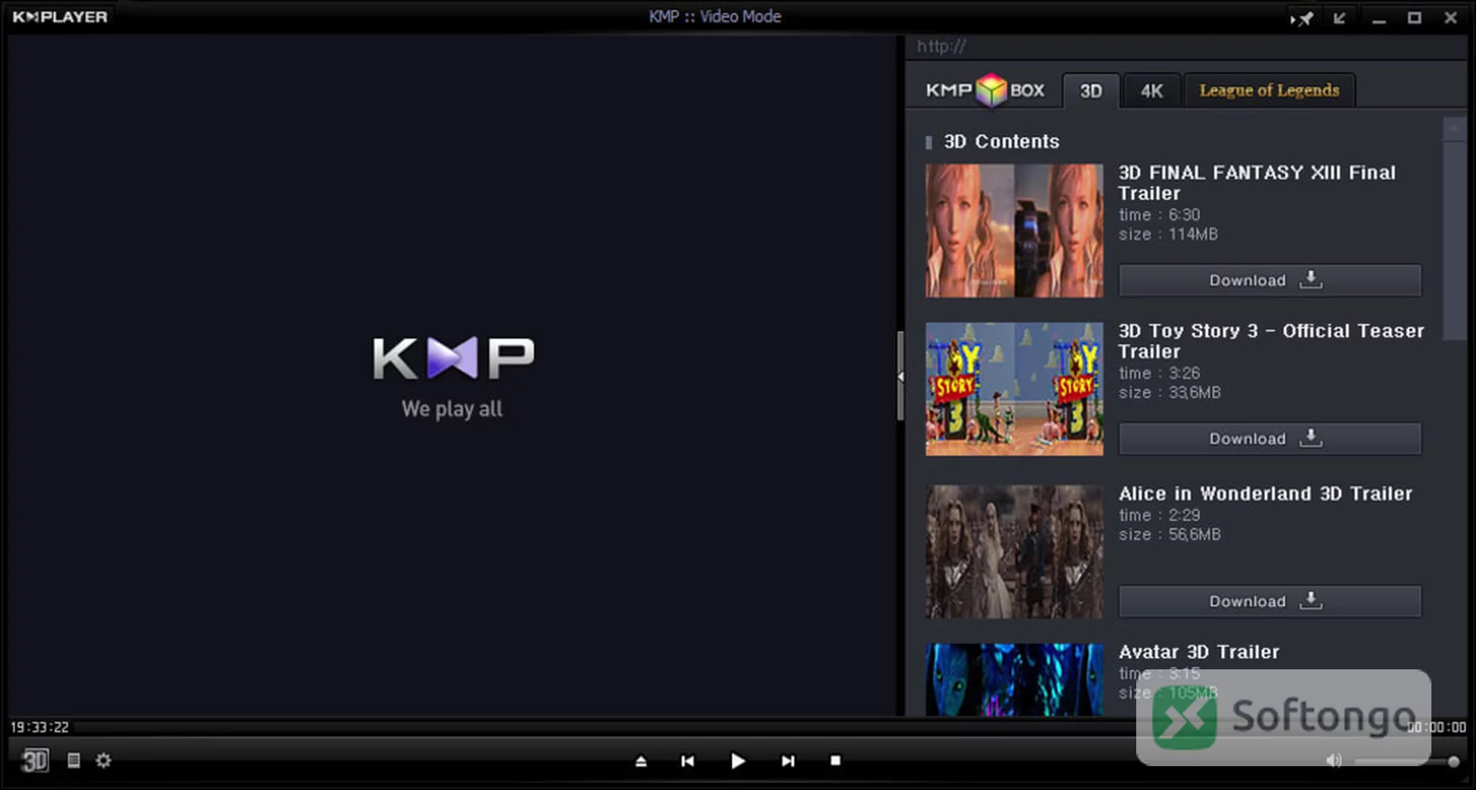This screenshot has height=790, width=1476.
Task: Open the control box gear icon
Action: (104, 760)
